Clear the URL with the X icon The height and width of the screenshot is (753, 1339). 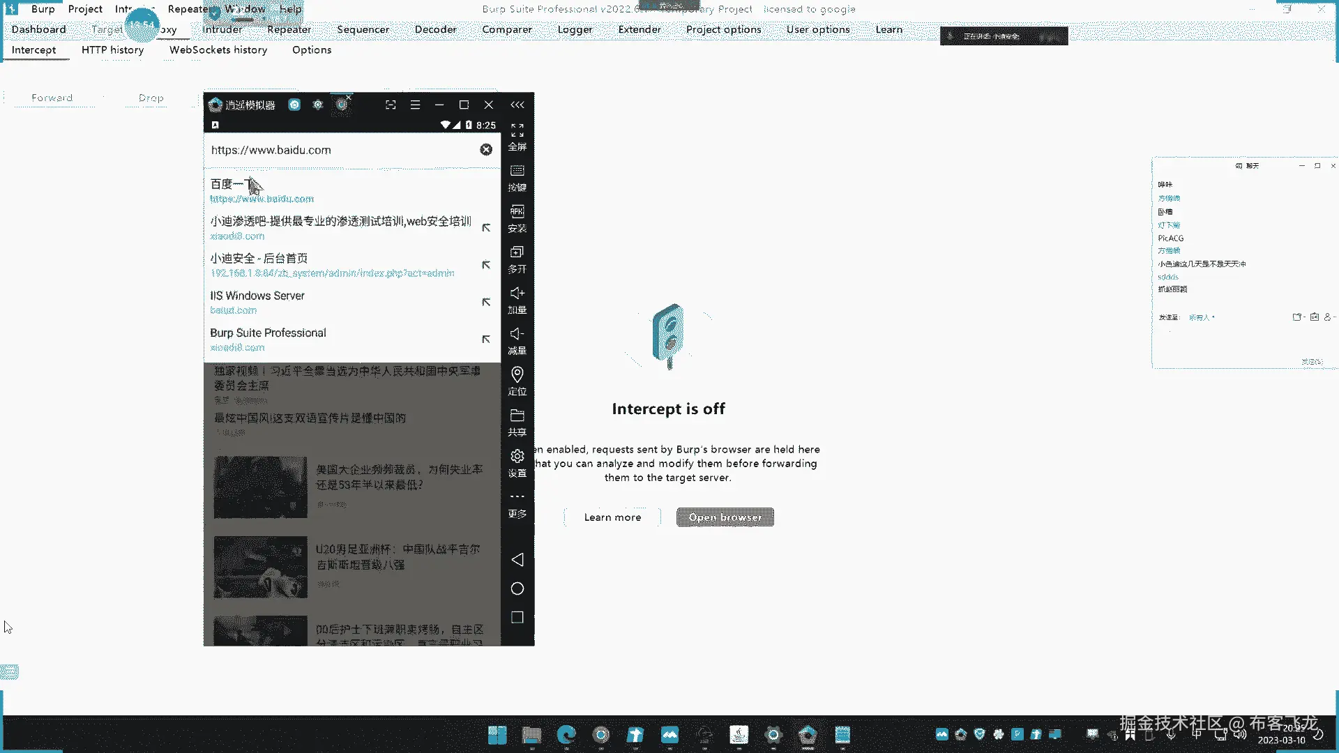486,150
